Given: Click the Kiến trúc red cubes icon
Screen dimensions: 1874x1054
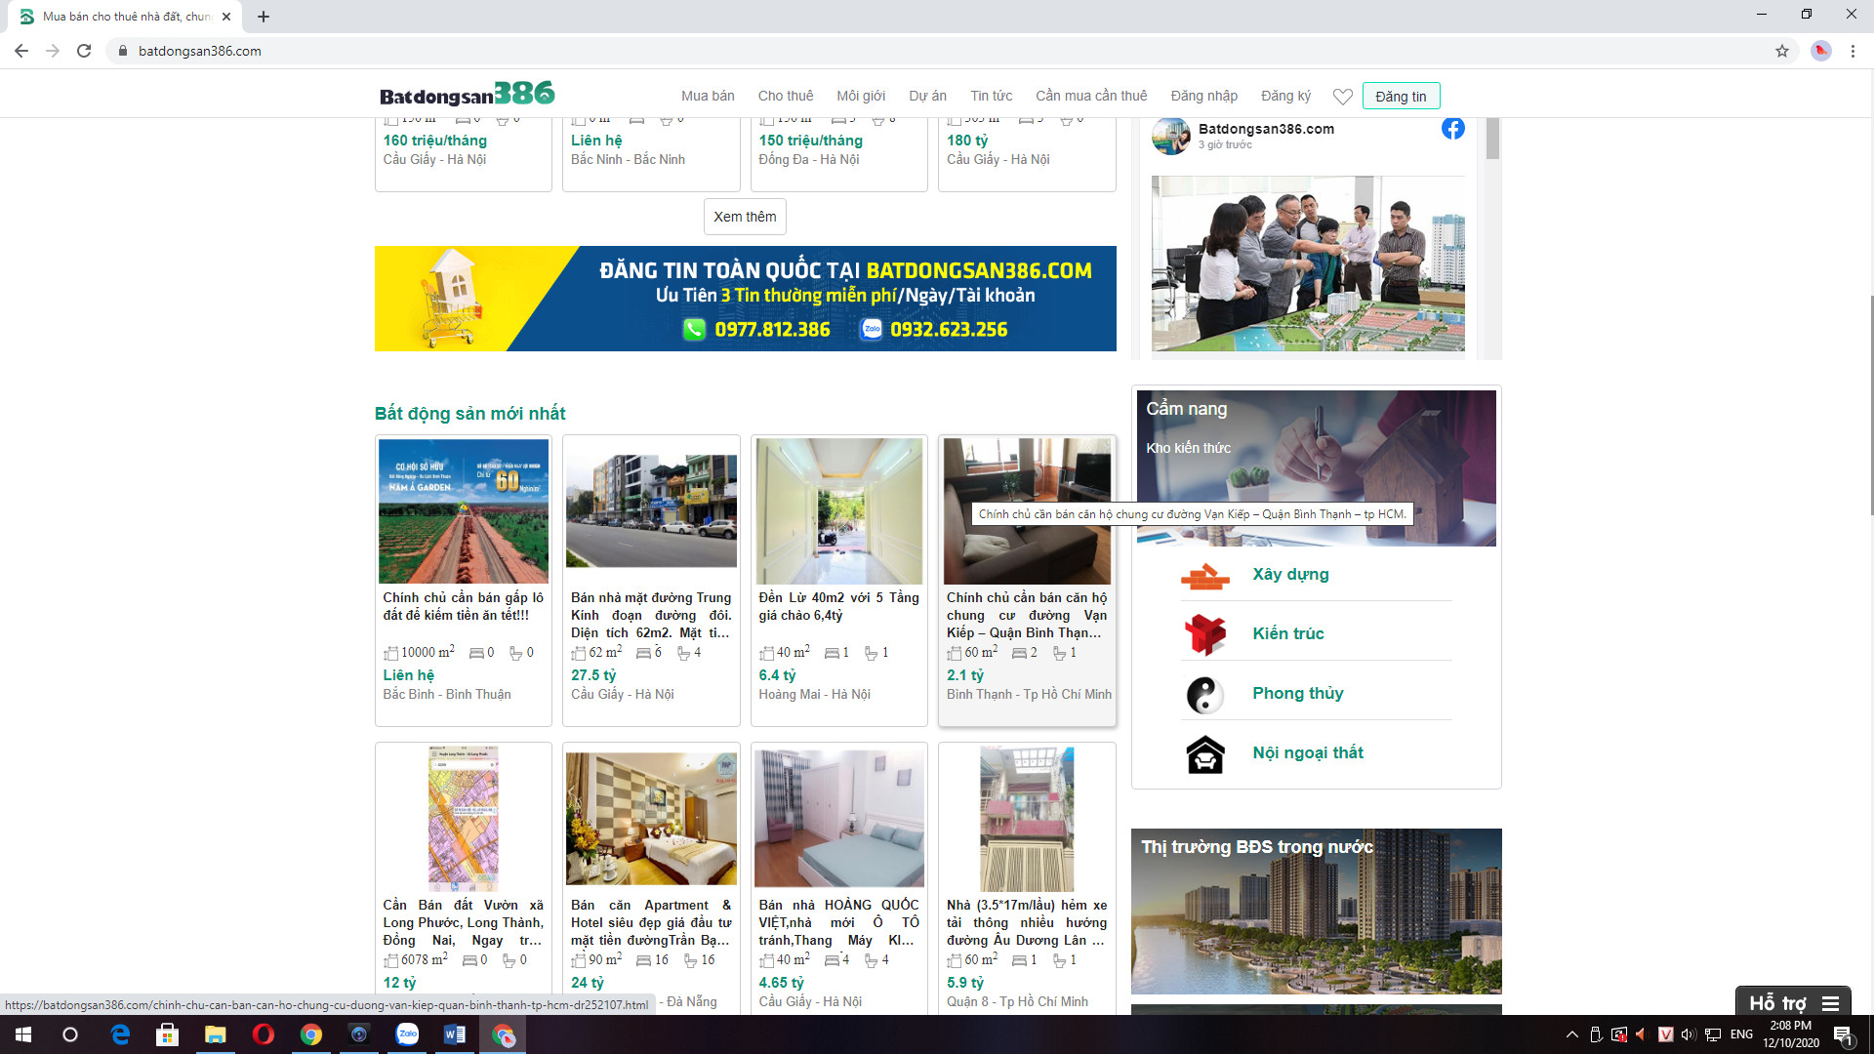Looking at the screenshot, I should pos(1205,634).
